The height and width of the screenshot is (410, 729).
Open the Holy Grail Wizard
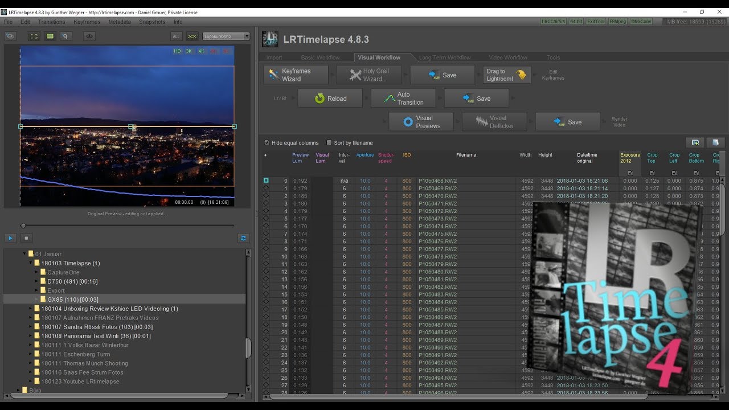point(369,75)
